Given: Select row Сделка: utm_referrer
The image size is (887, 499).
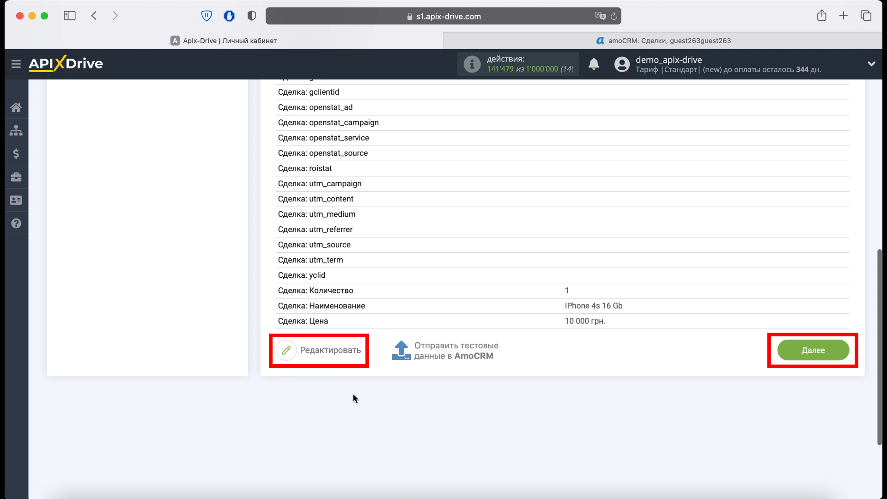Looking at the screenshot, I should click(x=562, y=229).
